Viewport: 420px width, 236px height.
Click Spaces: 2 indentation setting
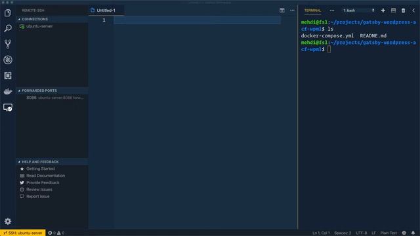tap(343, 233)
